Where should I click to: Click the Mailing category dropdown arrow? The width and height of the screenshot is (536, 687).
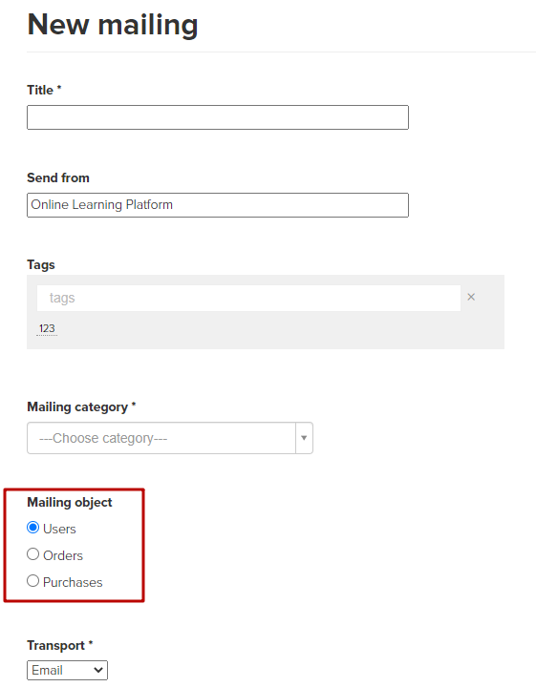point(304,438)
